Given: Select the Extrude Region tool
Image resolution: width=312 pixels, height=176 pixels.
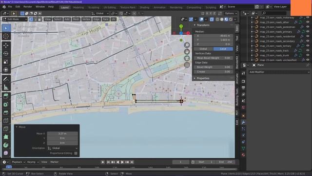Looking at the screenshot, I should click(x=6, y=96).
